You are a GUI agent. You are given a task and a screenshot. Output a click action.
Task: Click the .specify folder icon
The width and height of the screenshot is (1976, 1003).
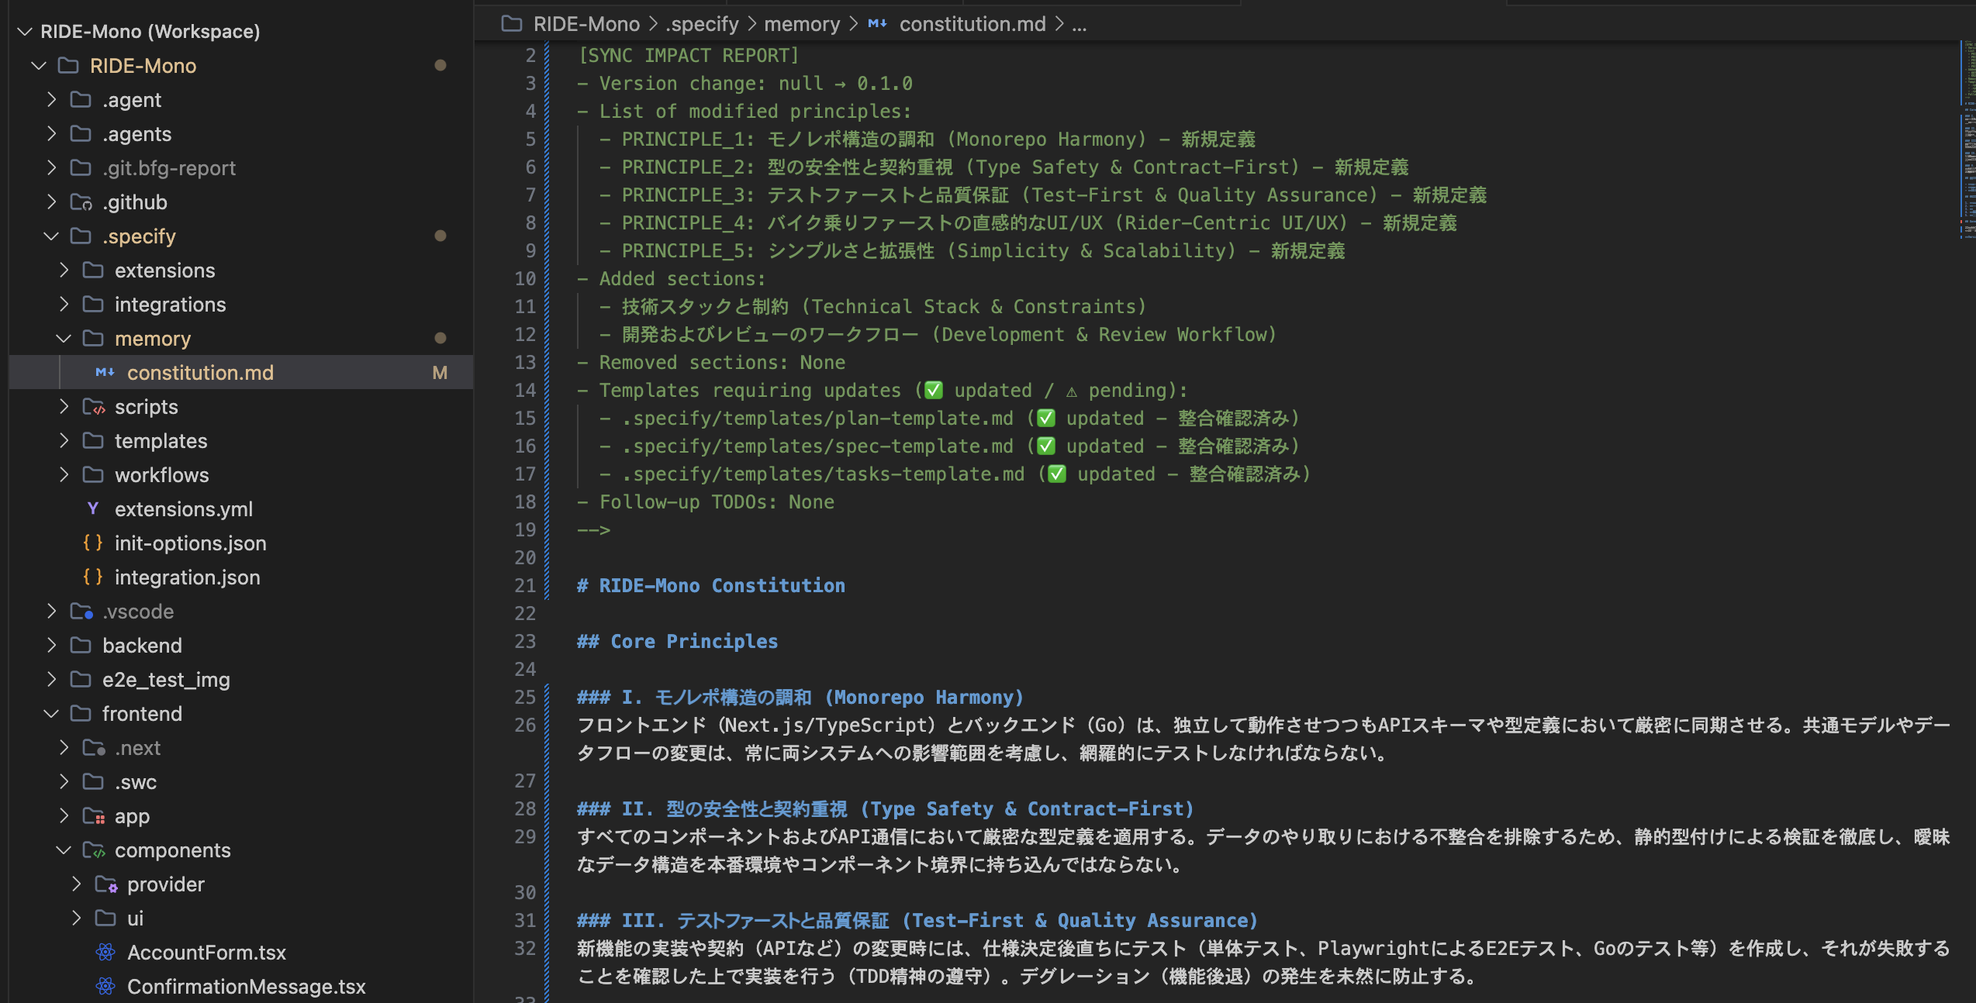tap(81, 236)
